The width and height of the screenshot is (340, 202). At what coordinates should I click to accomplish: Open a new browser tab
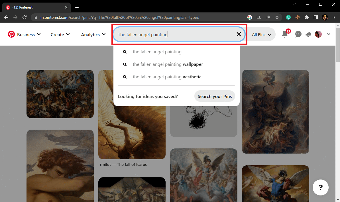click(77, 7)
